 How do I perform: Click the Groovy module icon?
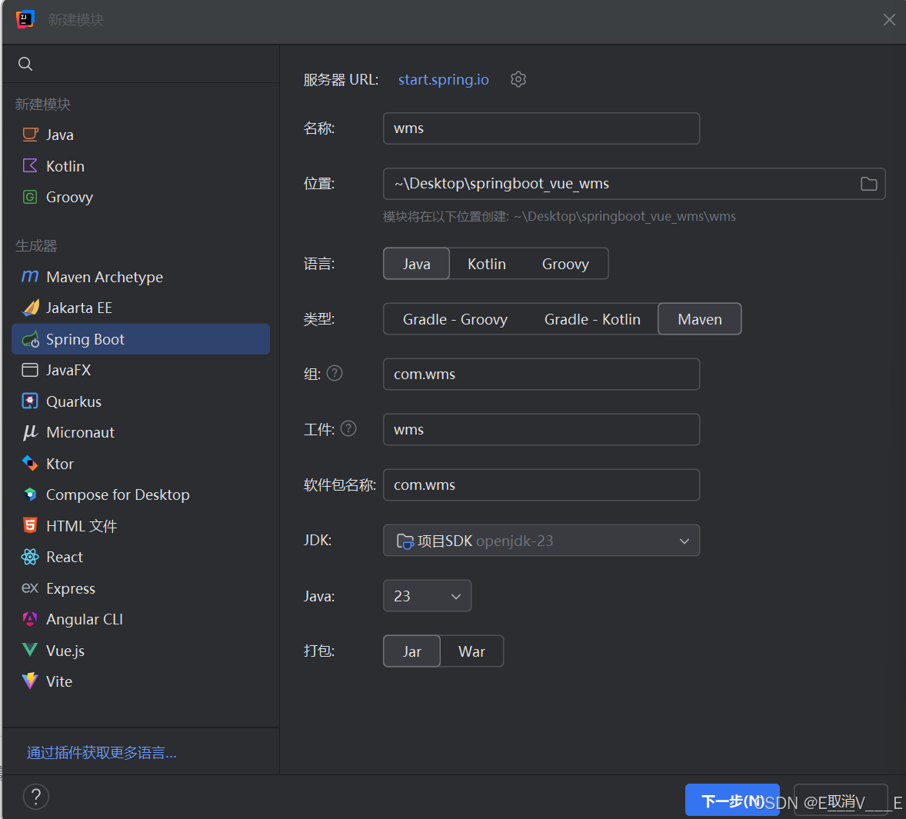30,197
